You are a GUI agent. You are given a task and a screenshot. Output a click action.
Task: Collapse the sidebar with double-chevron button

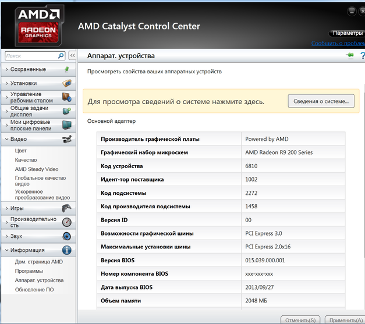pos(72,56)
